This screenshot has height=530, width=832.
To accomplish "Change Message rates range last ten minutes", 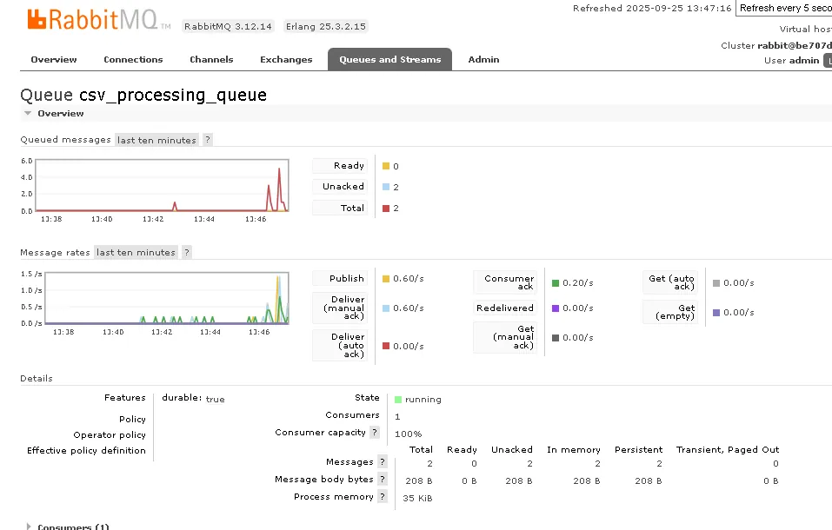I will (136, 252).
